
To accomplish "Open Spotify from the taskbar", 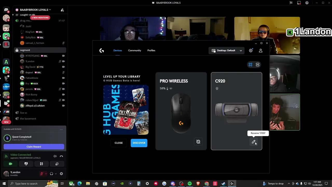I will tap(190, 184).
